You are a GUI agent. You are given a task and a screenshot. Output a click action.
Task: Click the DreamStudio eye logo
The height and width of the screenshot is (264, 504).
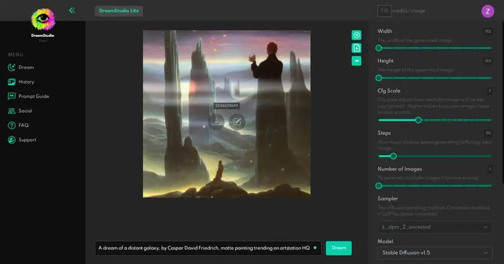pyautogui.click(x=42, y=20)
